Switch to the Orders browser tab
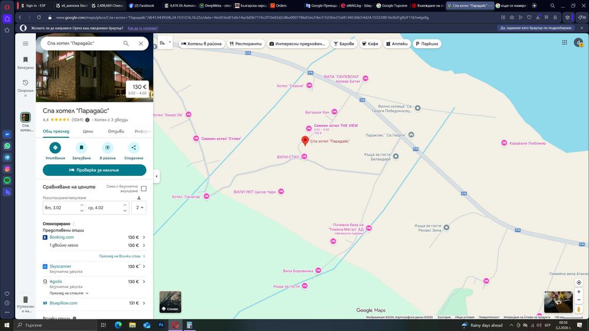 click(x=284, y=6)
